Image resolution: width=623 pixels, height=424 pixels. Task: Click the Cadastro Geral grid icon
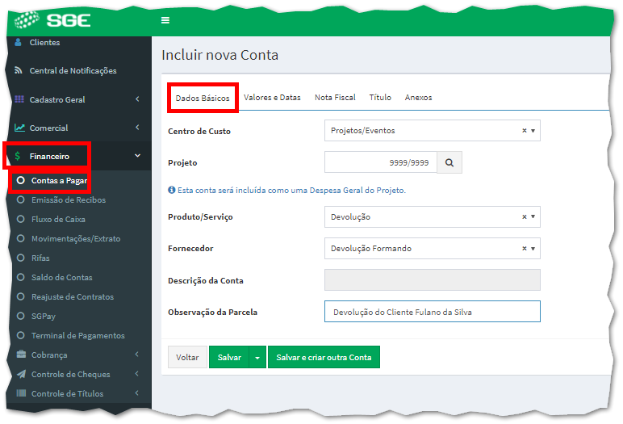(19, 99)
